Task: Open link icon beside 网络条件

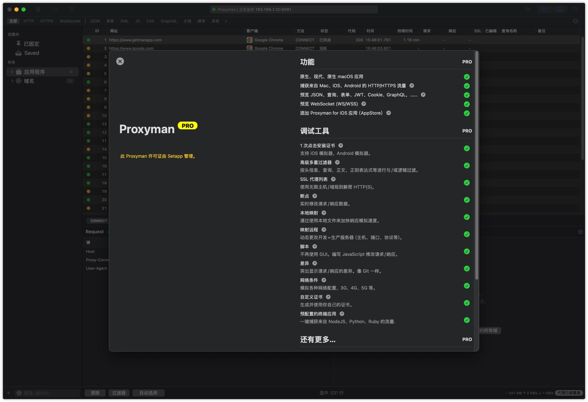Action: 324,280
